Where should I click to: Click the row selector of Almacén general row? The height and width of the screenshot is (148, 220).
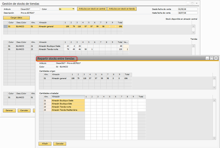tap(6, 26)
